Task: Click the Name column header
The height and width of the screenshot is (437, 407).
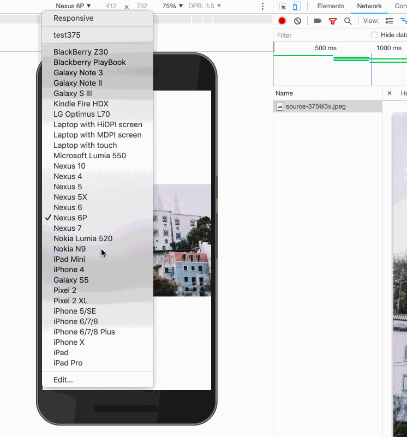Action: 328,93
